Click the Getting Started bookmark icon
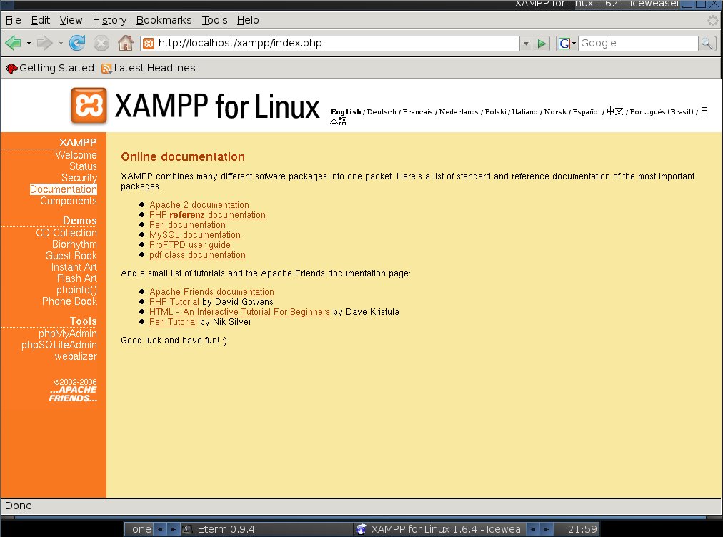 12,69
